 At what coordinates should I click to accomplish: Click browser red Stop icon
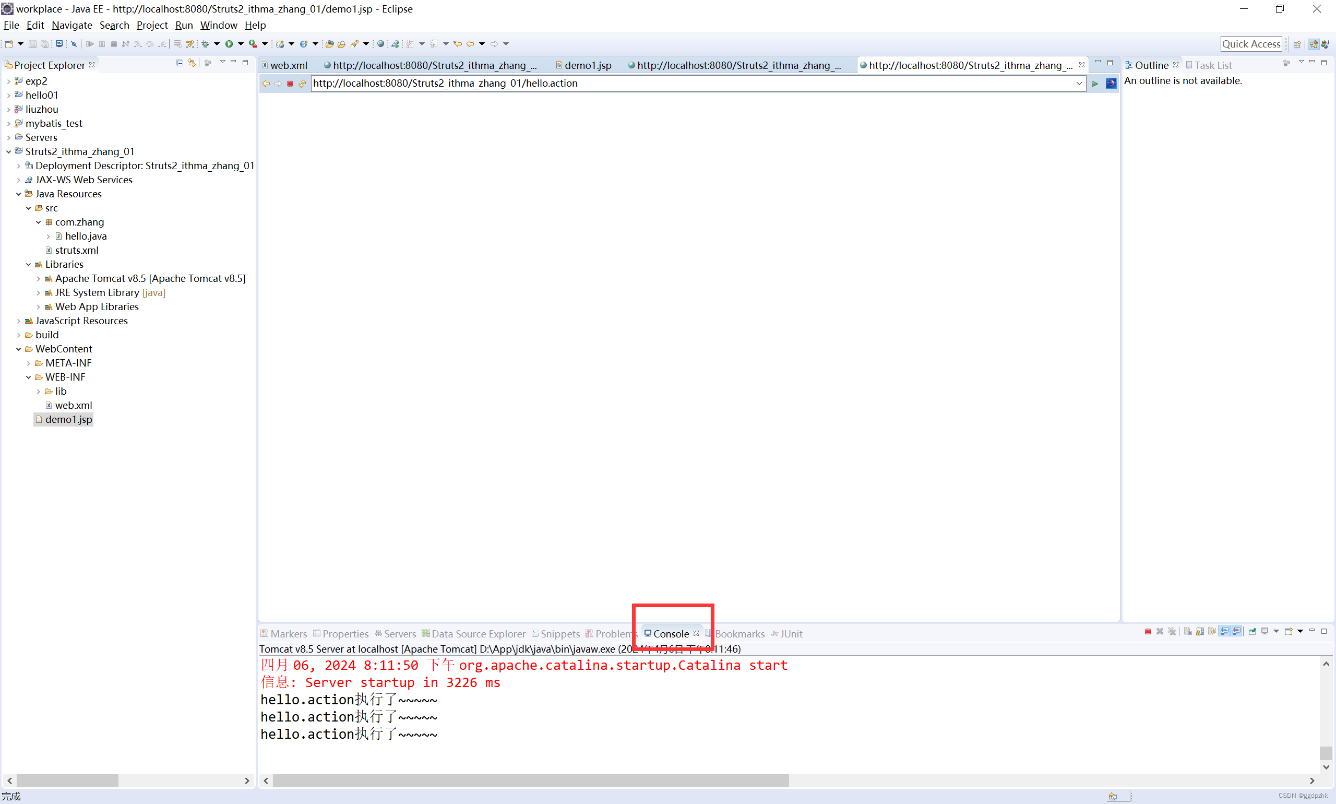pyautogui.click(x=290, y=84)
